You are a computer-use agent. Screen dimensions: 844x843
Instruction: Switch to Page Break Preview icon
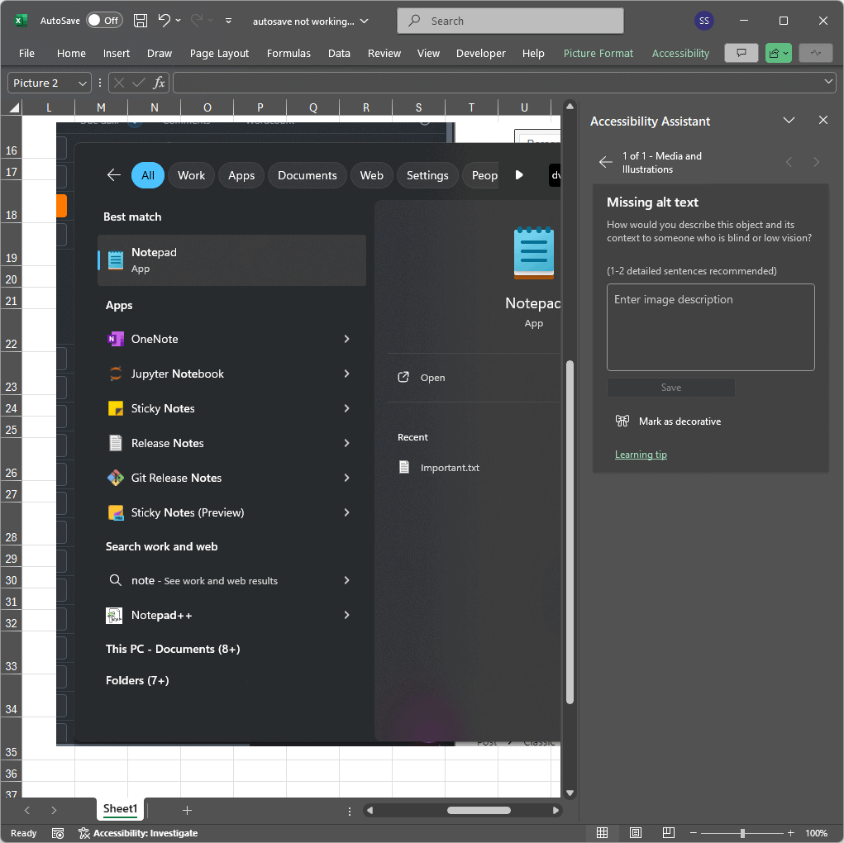click(x=669, y=833)
